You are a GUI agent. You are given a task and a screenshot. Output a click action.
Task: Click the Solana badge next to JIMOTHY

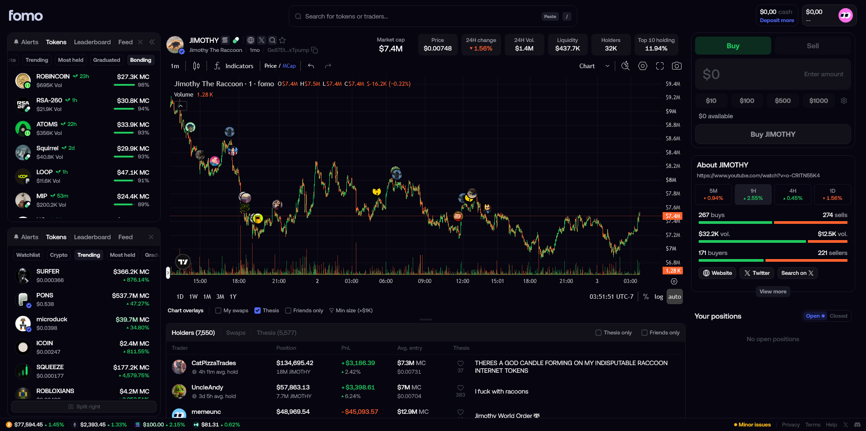tap(225, 40)
